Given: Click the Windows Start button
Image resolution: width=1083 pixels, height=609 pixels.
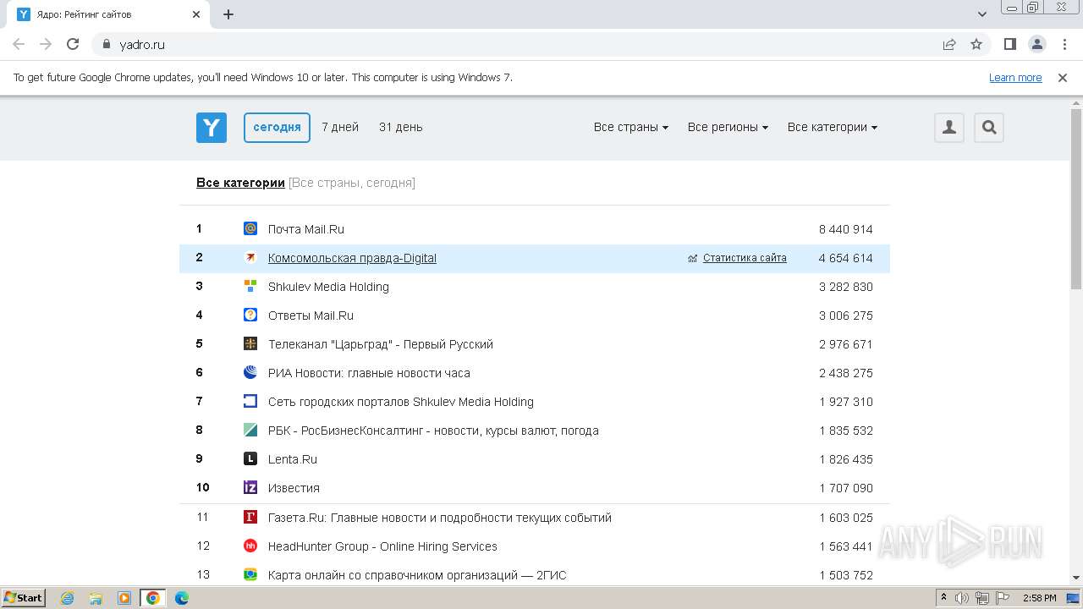Looking at the screenshot, I should tap(24, 598).
